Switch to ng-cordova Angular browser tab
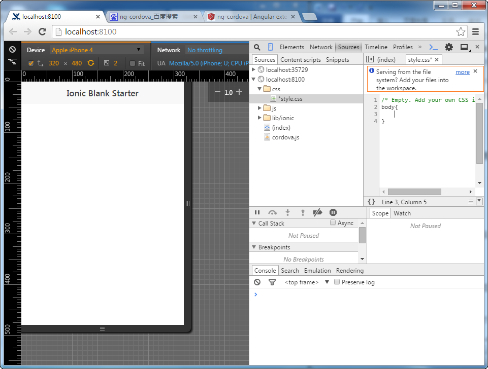 [252, 16]
